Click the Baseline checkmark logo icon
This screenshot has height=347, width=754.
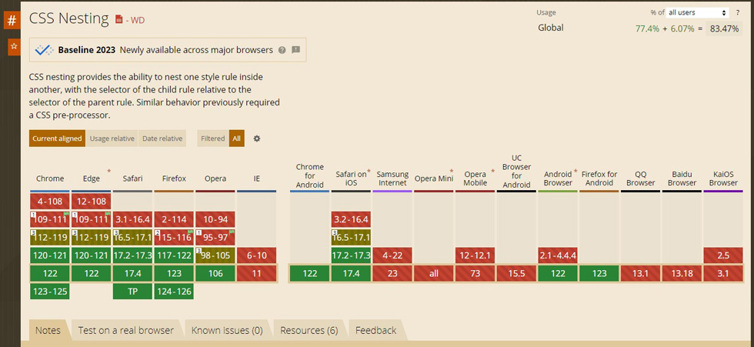click(45, 50)
